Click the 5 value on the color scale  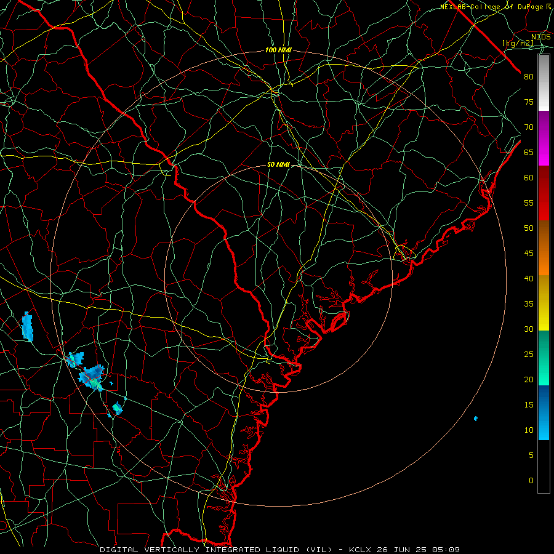(x=531, y=455)
